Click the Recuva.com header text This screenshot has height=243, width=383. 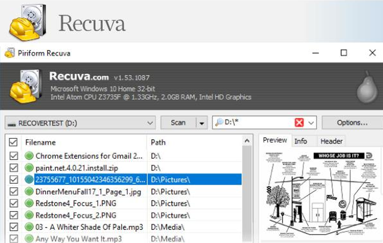pos(79,76)
